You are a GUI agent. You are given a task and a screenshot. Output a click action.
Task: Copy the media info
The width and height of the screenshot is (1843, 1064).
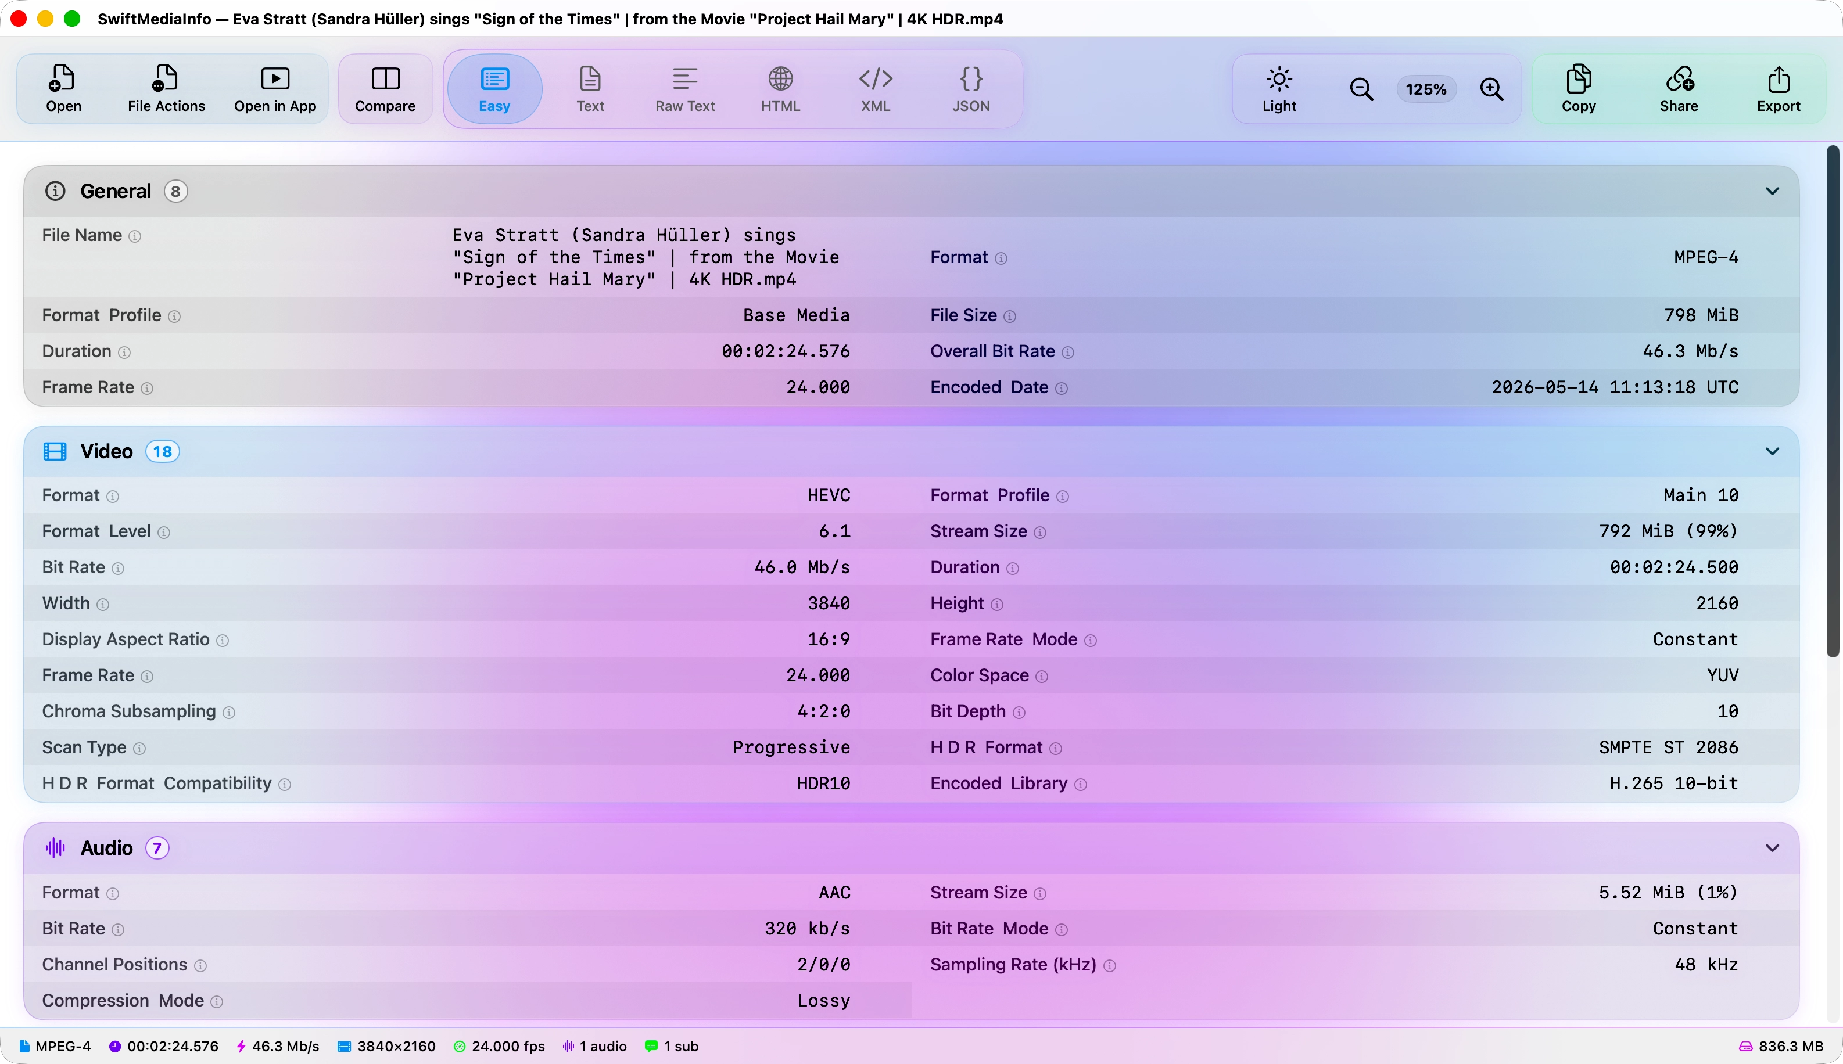pos(1579,88)
